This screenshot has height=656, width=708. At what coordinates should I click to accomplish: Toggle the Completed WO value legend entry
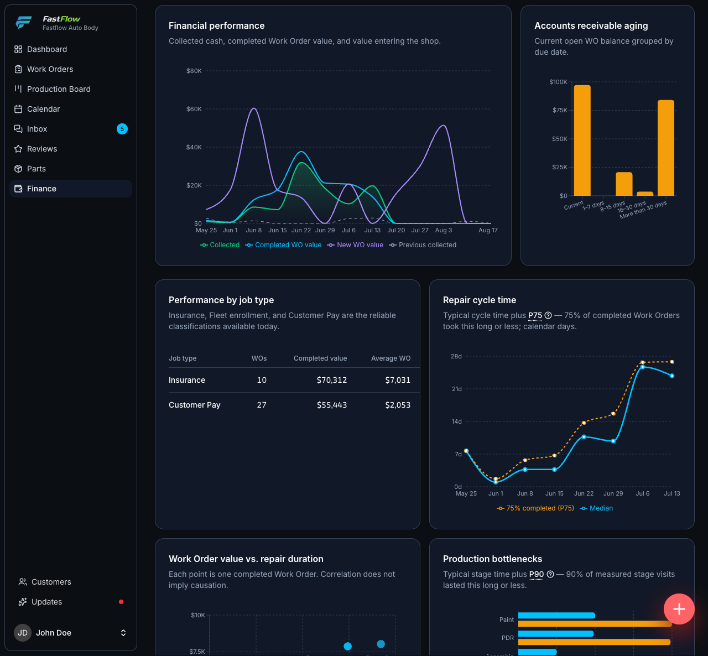pyautogui.click(x=283, y=245)
